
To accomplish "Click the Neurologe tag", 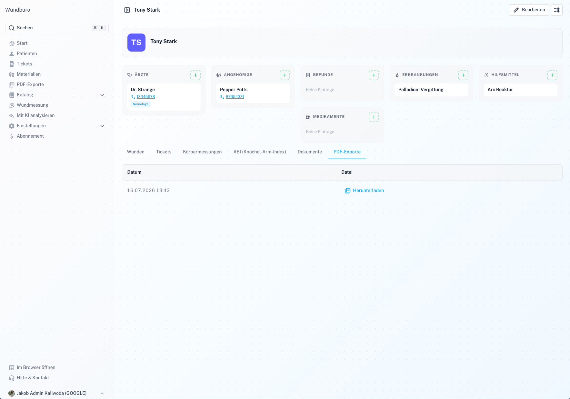I will point(141,104).
